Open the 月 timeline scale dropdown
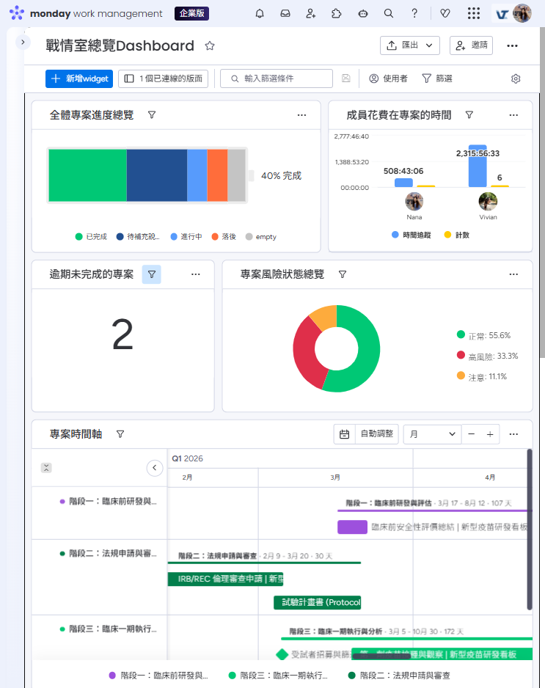Viewport: 545px width, 688px height. [x=432, y=434]
